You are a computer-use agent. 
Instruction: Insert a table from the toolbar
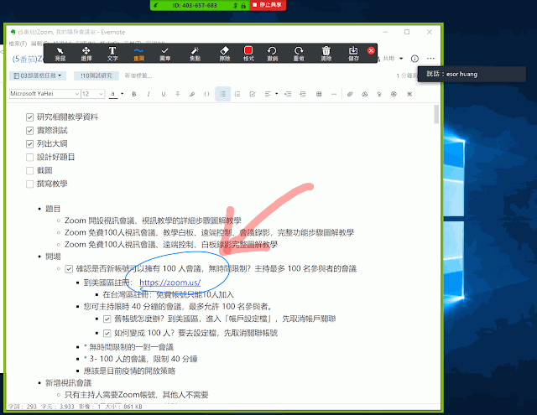pos(319,94)
